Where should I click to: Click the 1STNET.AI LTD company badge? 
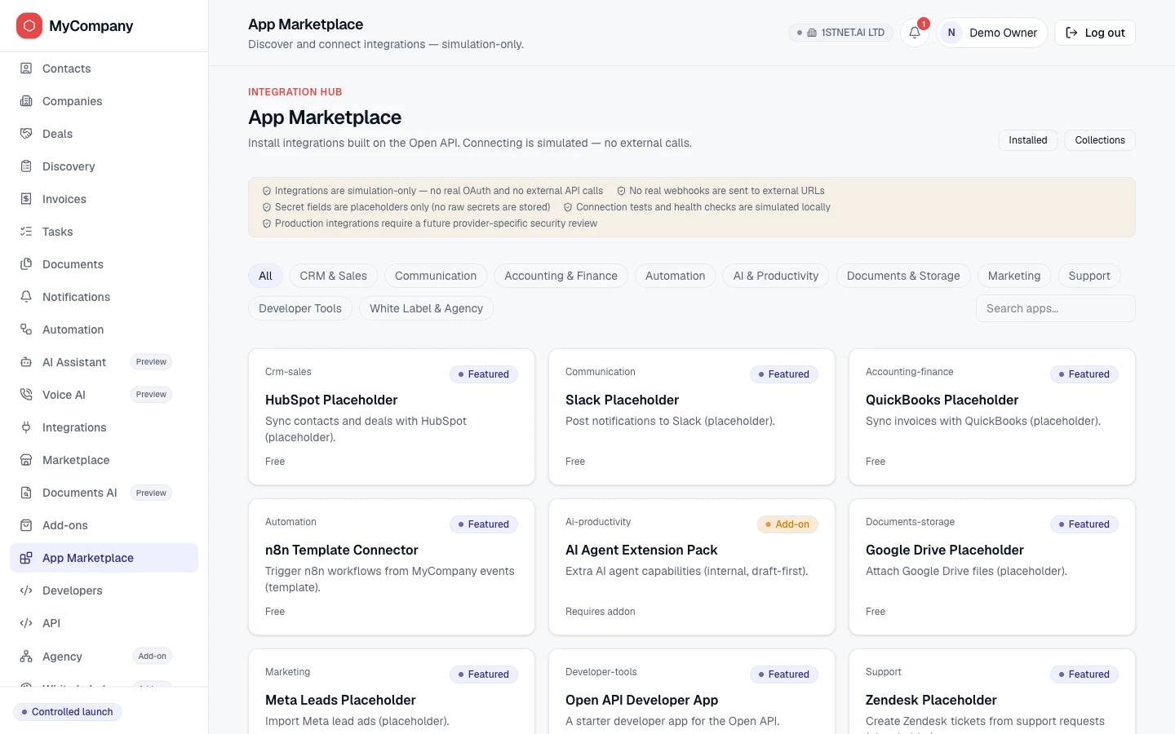(841, 33)
